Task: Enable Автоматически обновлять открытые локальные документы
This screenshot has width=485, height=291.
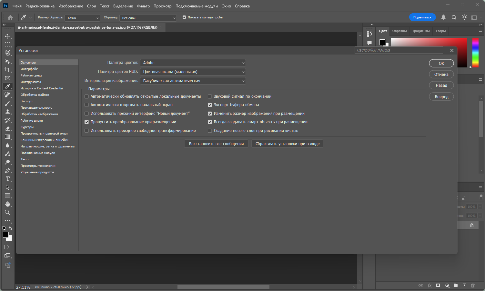Action: tap(86, 96)
